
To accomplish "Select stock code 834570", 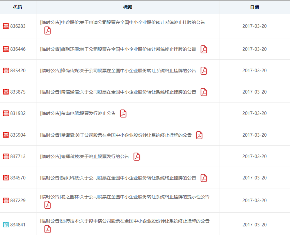I will click(18, 178).
